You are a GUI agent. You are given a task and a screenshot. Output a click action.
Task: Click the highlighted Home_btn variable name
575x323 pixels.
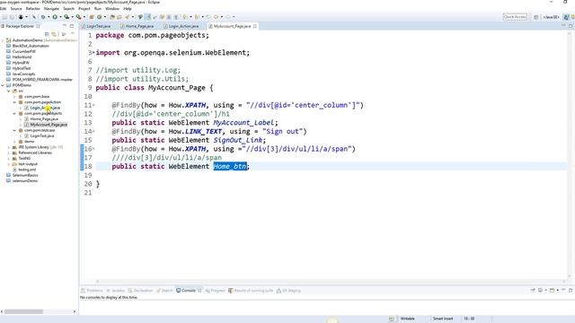point(230,166)
